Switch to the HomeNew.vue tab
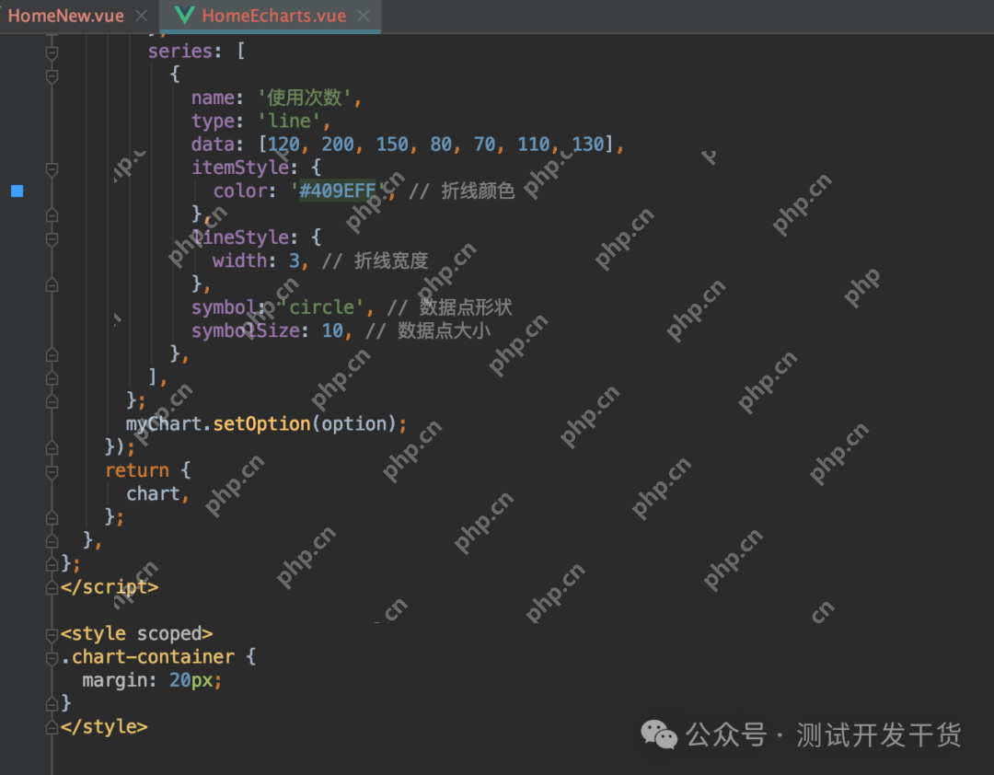The height and width of the screenshot is (775, 994). tap(65, 17)
